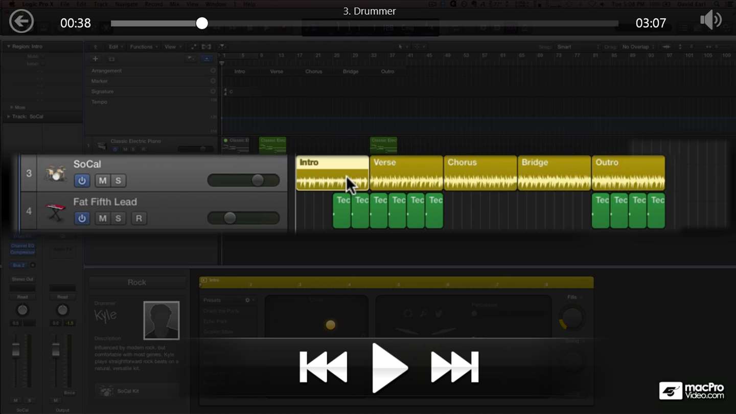This screenshot has height=414, width=736.
Task: Click Kyle's drummer portrait thumbnail
Action: [161, 320]
